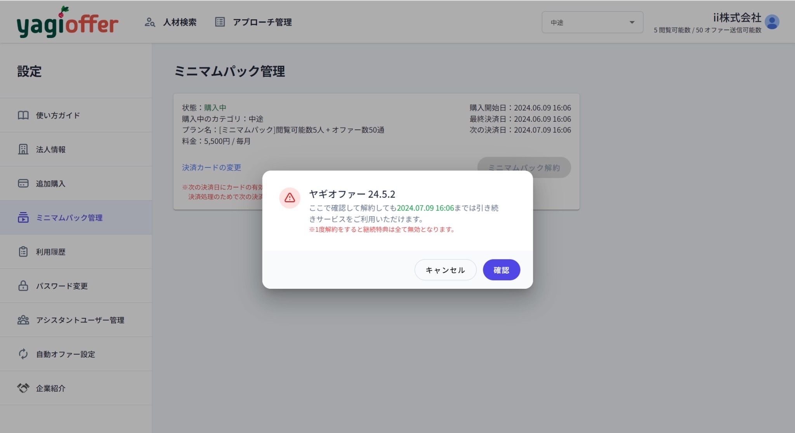Click the yagioffer logo
This screenshot has height=433, width=795.
(67, 23)
